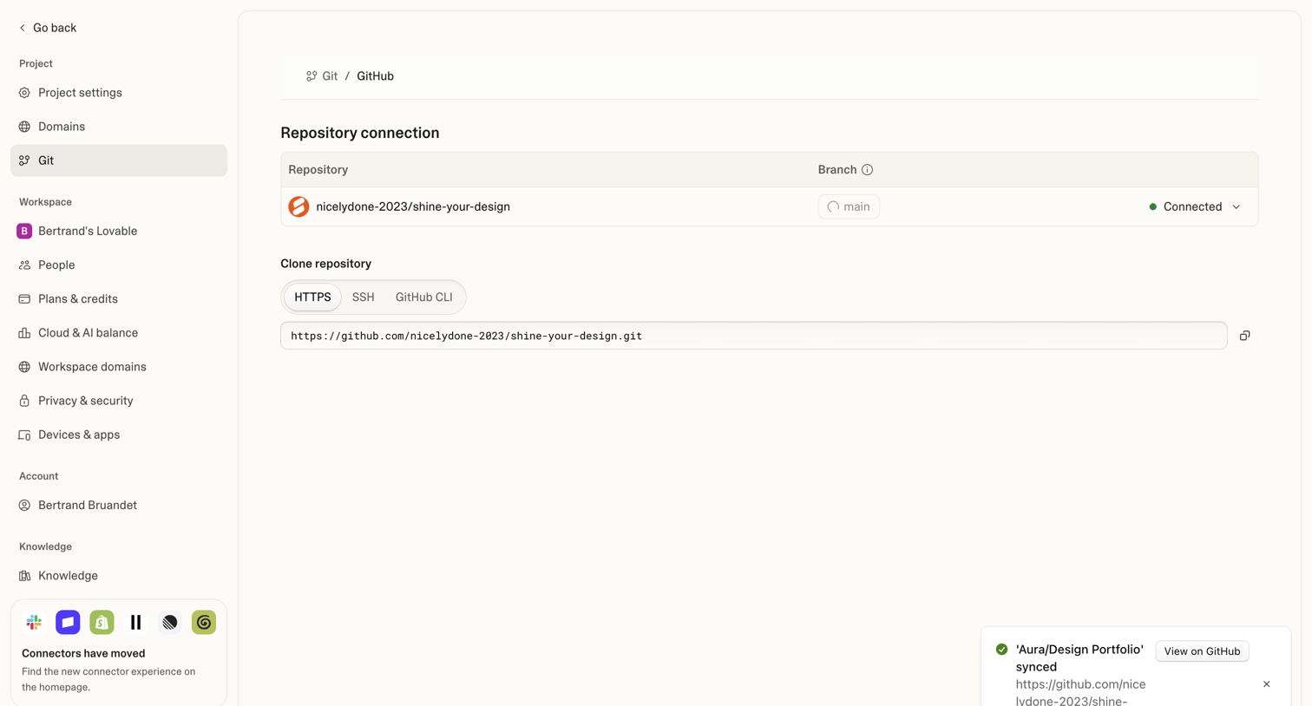Viewport: 1312px width, 706px height.
Task: Click the 'Aura/Design Portfolio' synced message
Action: (1080, 658)
